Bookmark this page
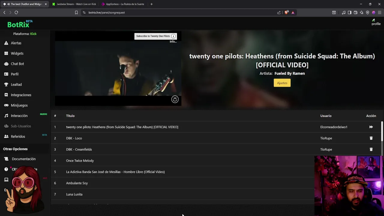 point(76,13)
